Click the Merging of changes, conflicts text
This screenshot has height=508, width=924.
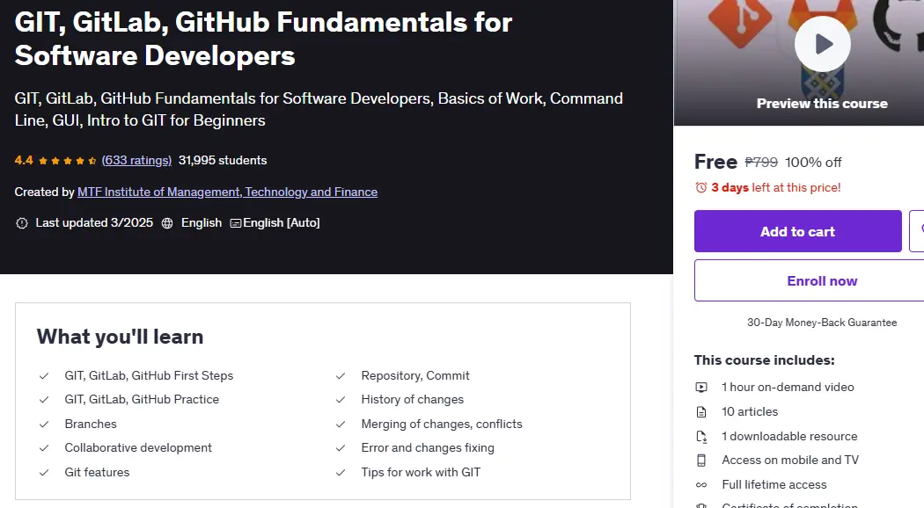(442, 425)
